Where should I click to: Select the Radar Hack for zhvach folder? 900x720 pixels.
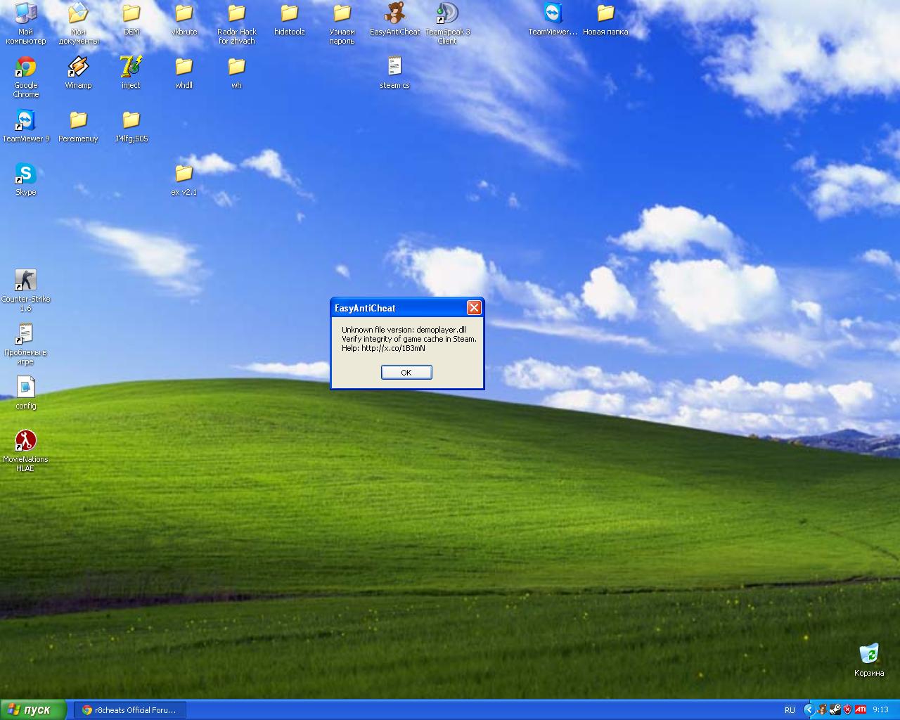point(236,23)
